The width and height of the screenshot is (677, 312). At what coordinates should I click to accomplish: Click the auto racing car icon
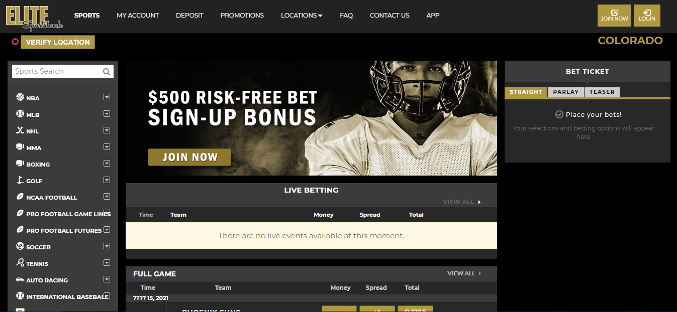pyautogui.click(x=20, y=279)
